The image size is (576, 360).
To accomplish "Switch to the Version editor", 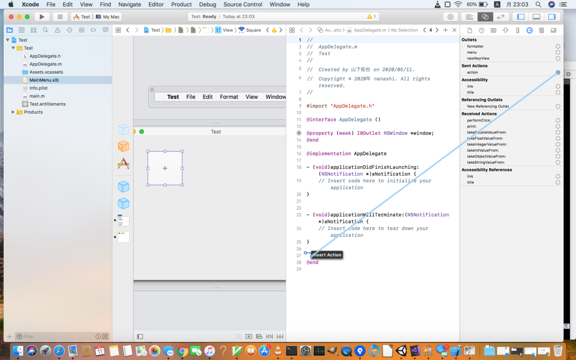I will [501, 17].
